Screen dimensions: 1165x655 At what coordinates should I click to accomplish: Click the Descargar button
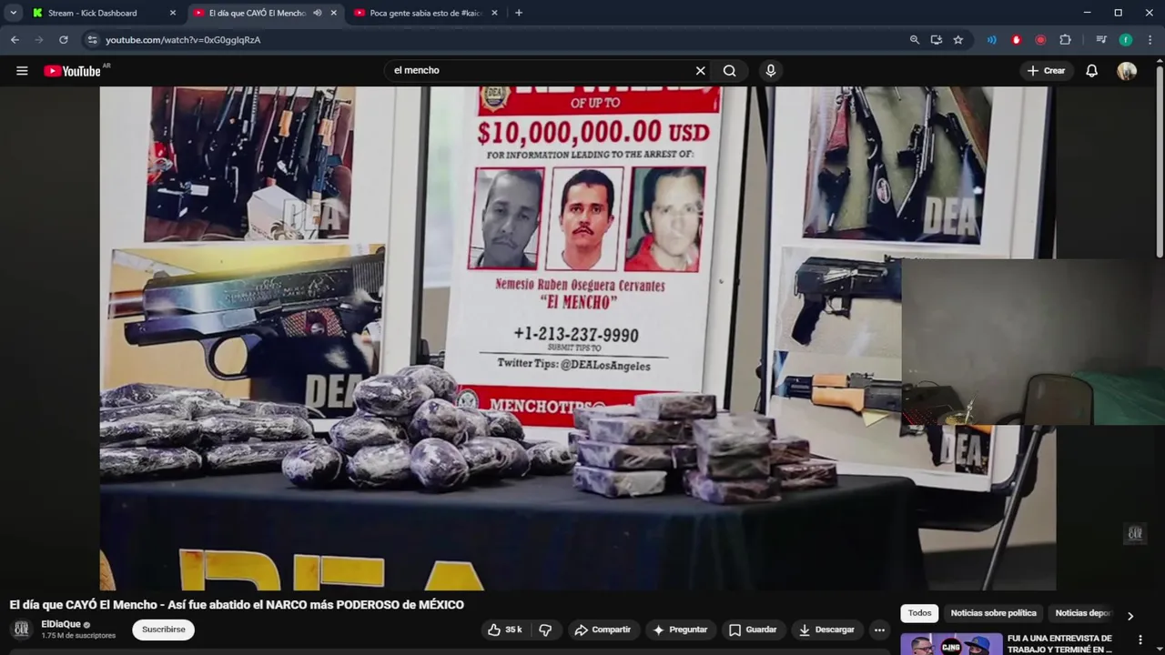(827, 630)
